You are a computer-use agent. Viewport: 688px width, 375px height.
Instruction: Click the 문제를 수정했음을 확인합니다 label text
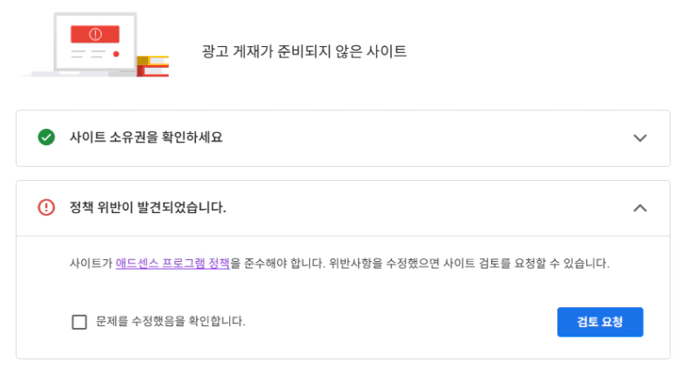tap(171, 321)
